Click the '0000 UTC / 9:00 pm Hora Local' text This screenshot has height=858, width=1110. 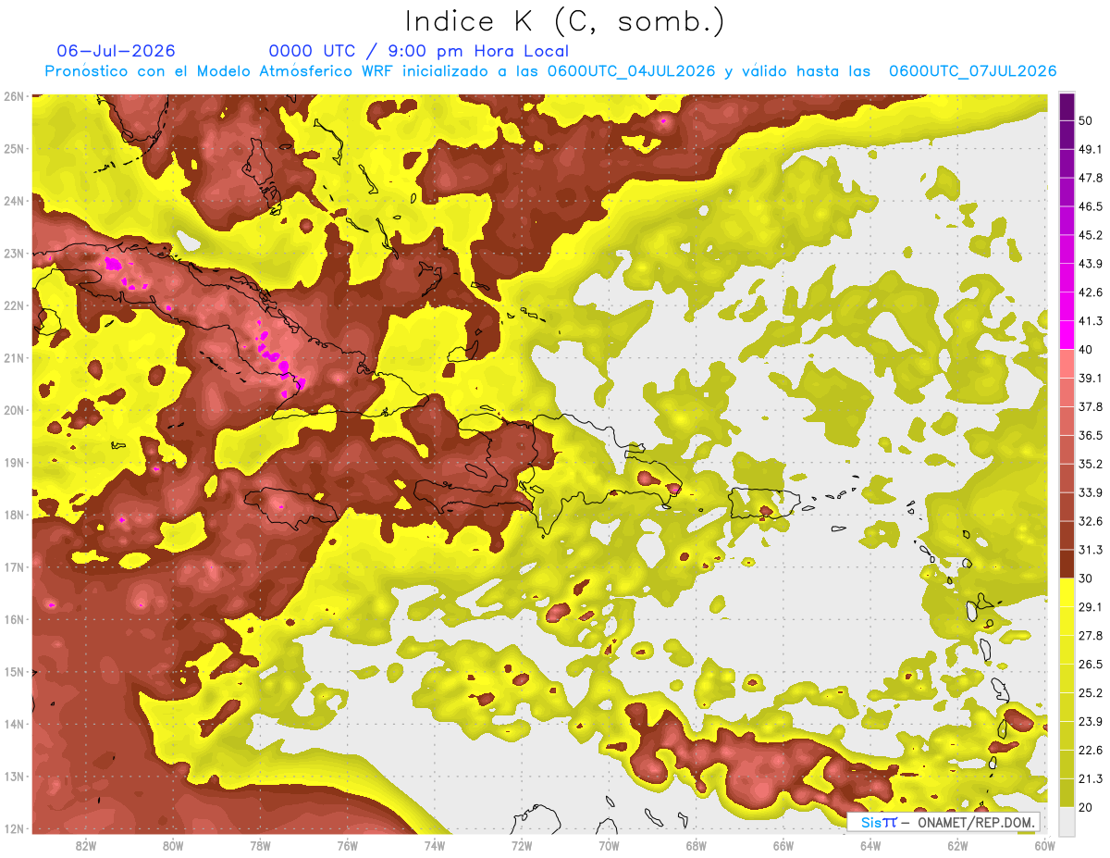point(419,51)
